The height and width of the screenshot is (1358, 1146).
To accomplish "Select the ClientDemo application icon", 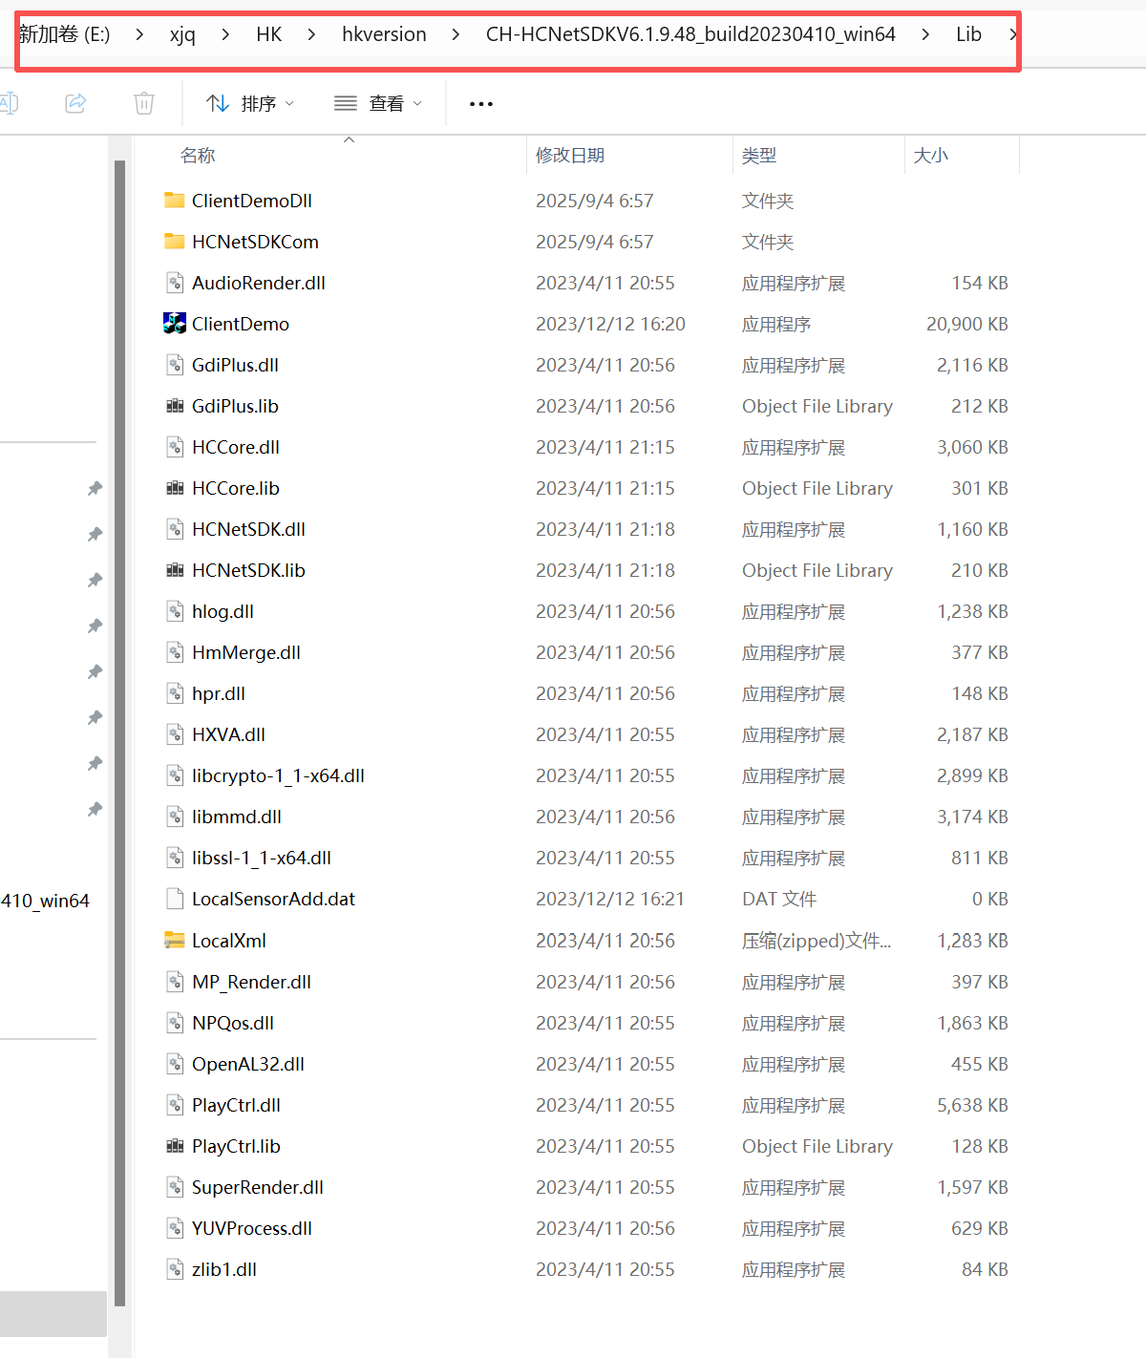I will (x=175, y=324).
